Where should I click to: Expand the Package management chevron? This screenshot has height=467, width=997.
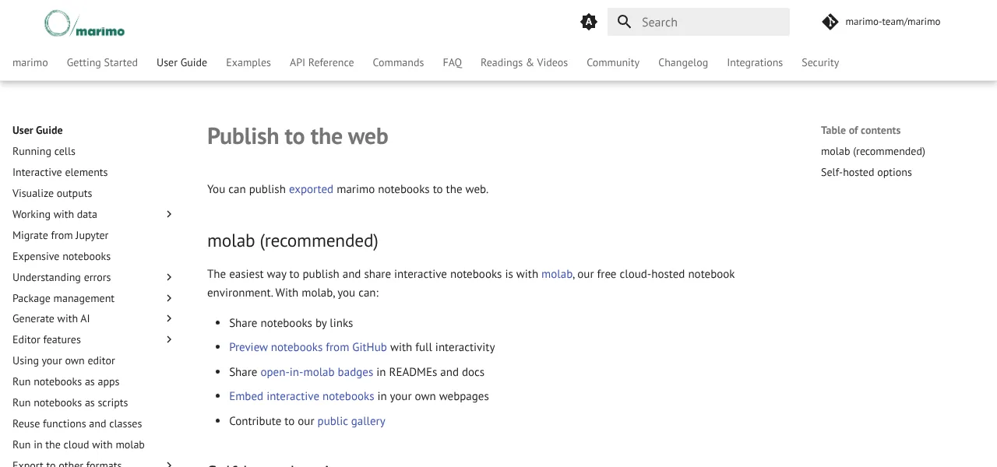(x=169, y=298)
